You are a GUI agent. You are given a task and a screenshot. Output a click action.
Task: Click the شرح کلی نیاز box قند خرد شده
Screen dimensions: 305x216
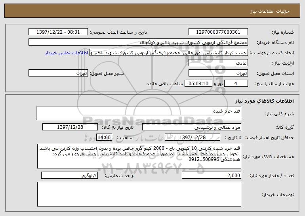(139, 113)
